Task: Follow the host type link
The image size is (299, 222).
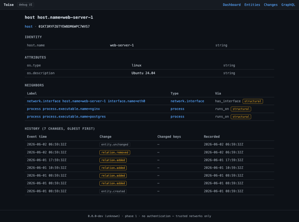Action: coord(29,27)
